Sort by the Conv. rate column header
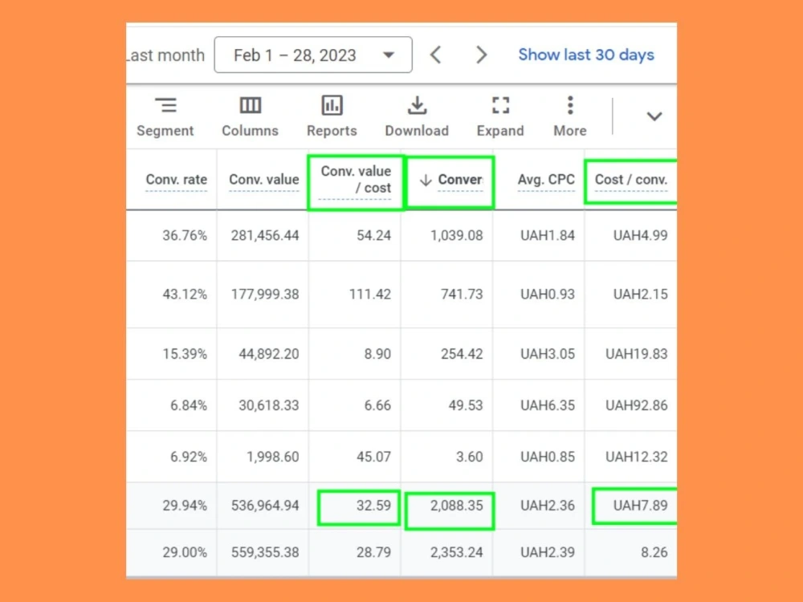The image size is (803, 602). pyautogui.click(x=176, y=180)
